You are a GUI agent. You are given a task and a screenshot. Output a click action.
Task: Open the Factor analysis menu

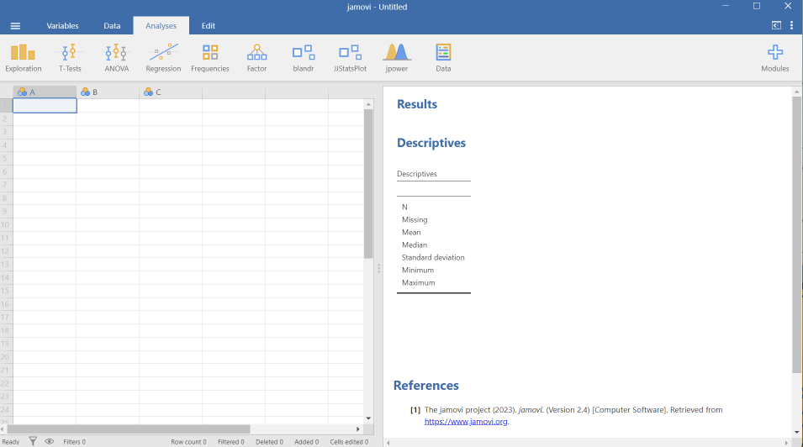(x=256, y=57)
